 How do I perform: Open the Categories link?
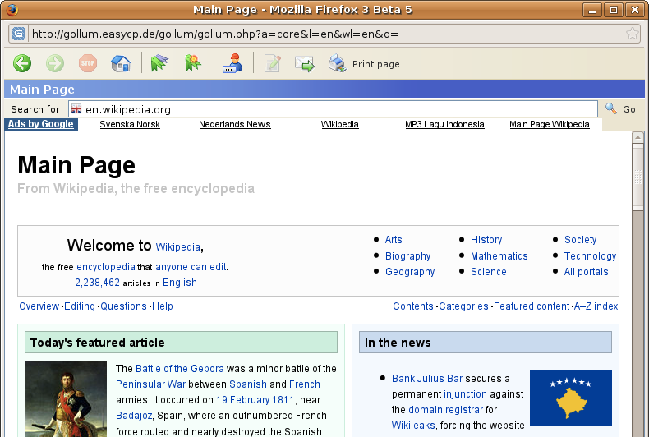(463, 306)
